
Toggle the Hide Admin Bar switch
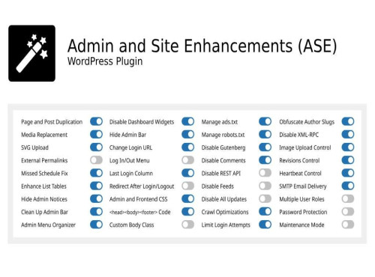tap(188, 134)
